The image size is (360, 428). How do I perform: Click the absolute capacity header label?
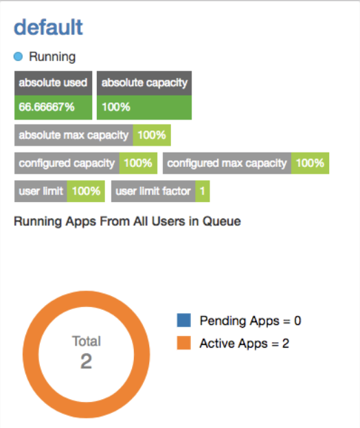[144, 83]
